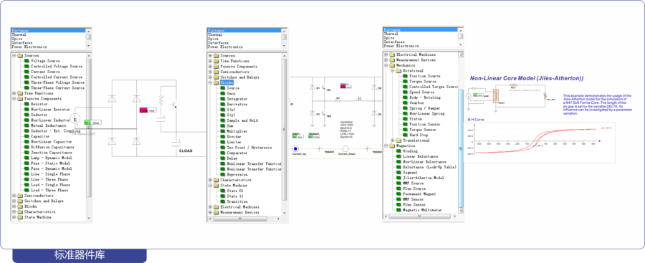
Task: Select Interfaces in the list above the Blocks tree
Action: click(x=219, y=43)
